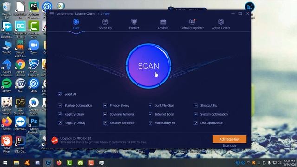Open the Windows Start menu
The width and height of the screenshot is (297, 167).
tap(5, 163)
